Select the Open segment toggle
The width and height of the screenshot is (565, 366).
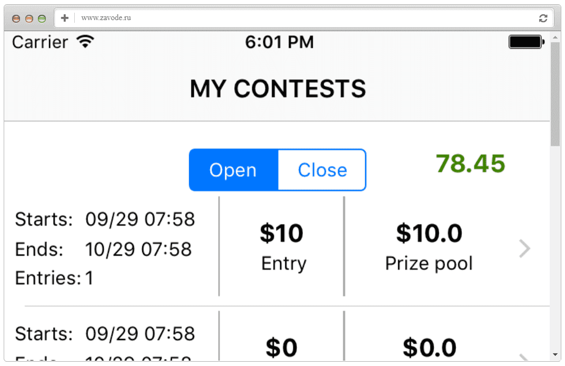[233, 170]
